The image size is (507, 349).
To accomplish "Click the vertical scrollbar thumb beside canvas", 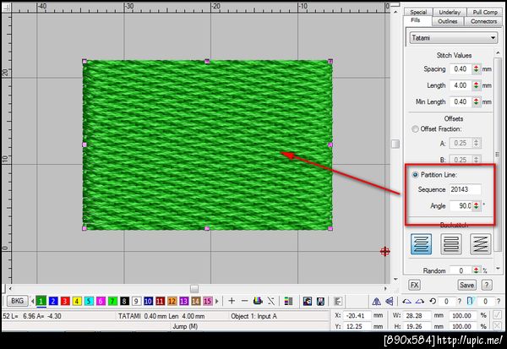I will (x=395, y=144).
